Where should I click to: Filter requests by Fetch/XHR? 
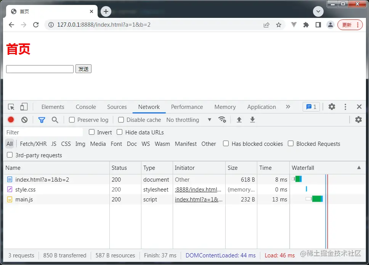pos(33,144)
